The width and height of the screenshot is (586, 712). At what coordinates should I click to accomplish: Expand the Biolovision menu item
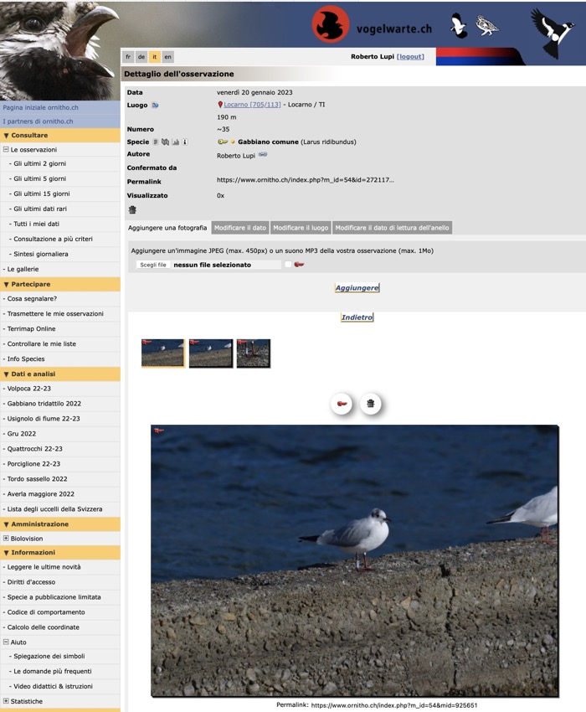pos(6,539)
